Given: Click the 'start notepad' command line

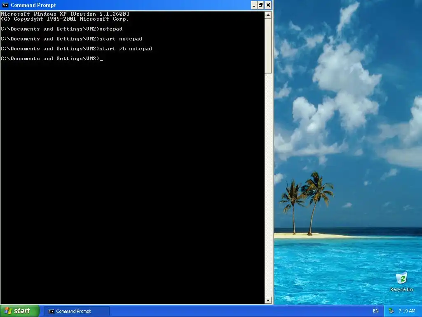Looking at the screenshot, I should (x=72, y=39).
